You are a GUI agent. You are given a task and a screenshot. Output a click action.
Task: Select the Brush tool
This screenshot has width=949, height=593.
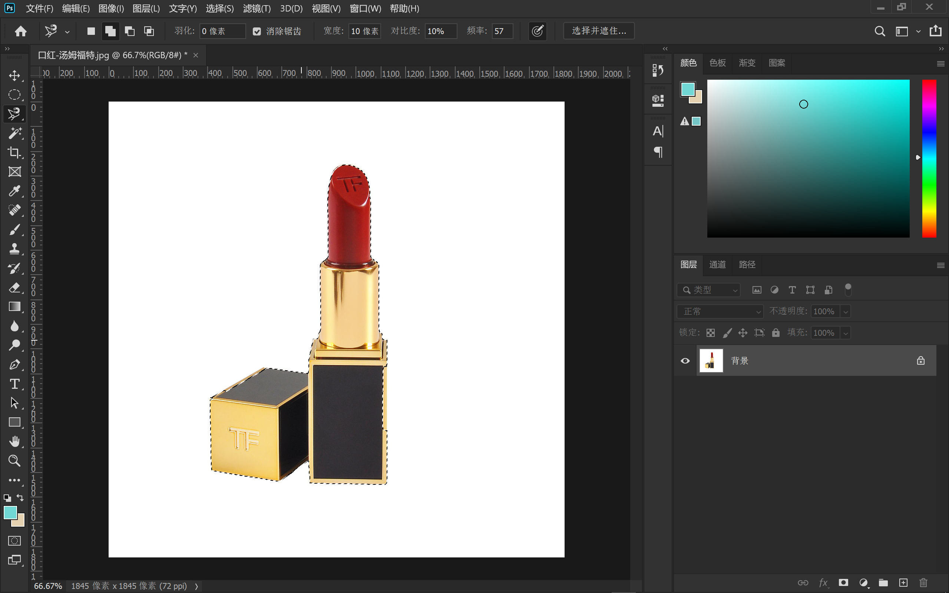pos(14,229)
